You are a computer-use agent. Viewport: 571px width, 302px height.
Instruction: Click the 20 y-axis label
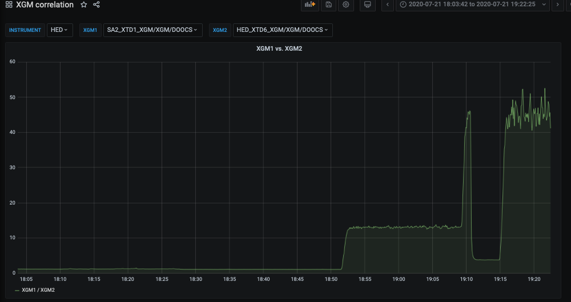pyautogui.click(x=13, y=203)
